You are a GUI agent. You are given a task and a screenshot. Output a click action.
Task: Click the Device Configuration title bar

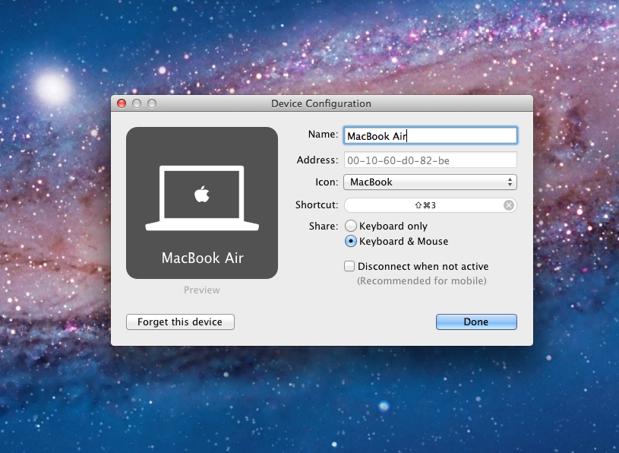point(321,103)
